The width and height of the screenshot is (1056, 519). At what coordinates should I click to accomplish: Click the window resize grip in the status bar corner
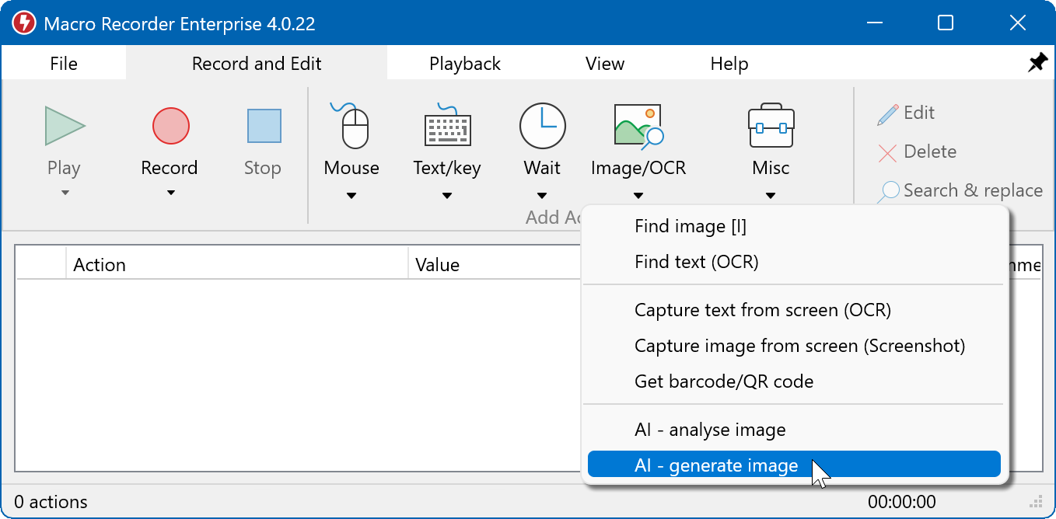(x=1036, y=502)
